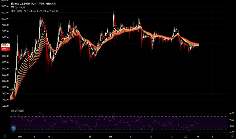
Task: Toggle the auto-scale A button
Action: point(232,136)
